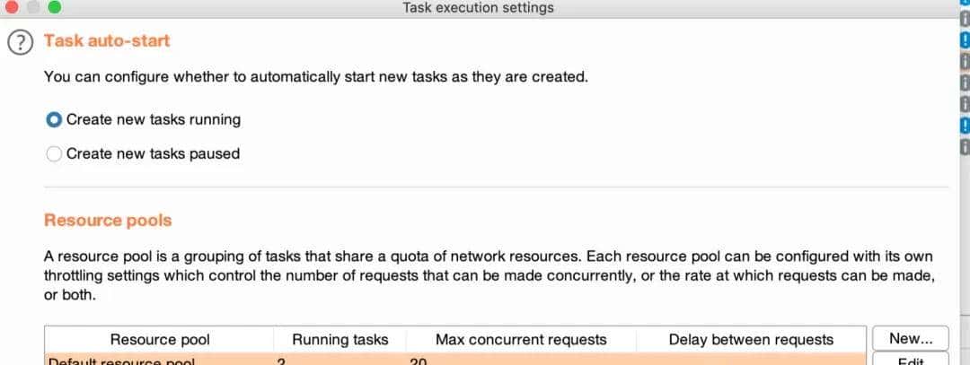Sort by the Resource pool column header
970x365 pixels.
(160, 340)
